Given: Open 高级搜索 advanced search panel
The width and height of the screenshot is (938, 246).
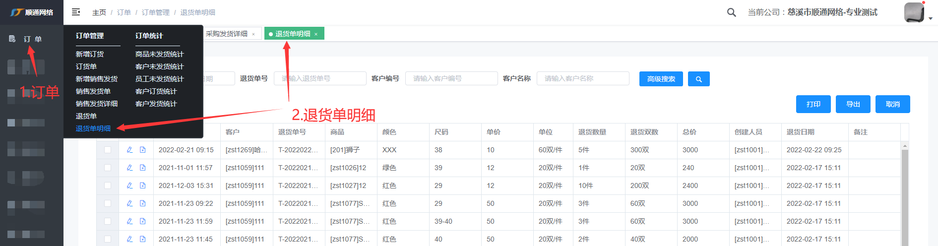Looking at the screenshot, I should [x=661, y=79].
